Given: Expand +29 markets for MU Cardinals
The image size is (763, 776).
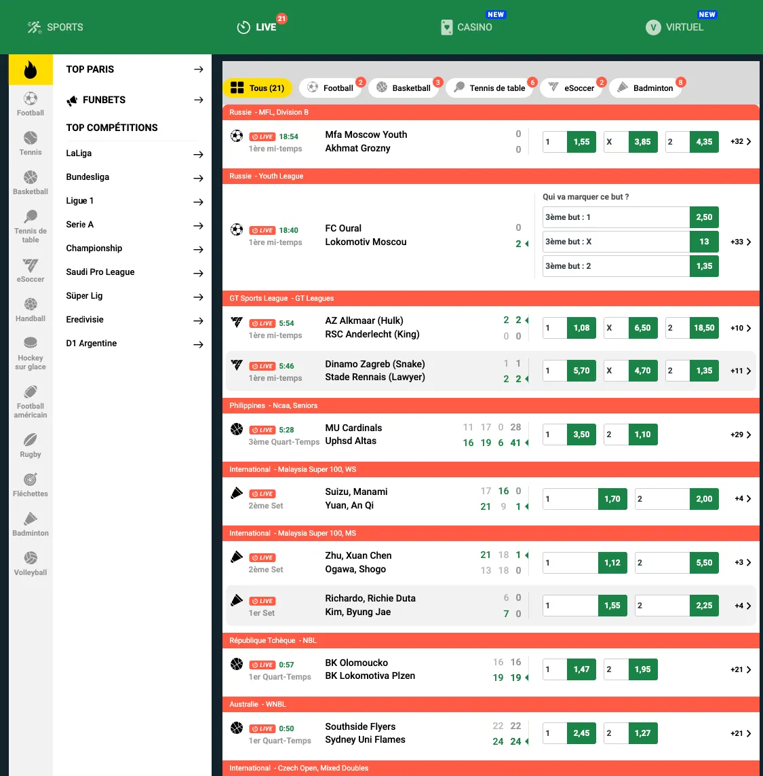Looking at the screenshot, I should [x=741, y=435].
